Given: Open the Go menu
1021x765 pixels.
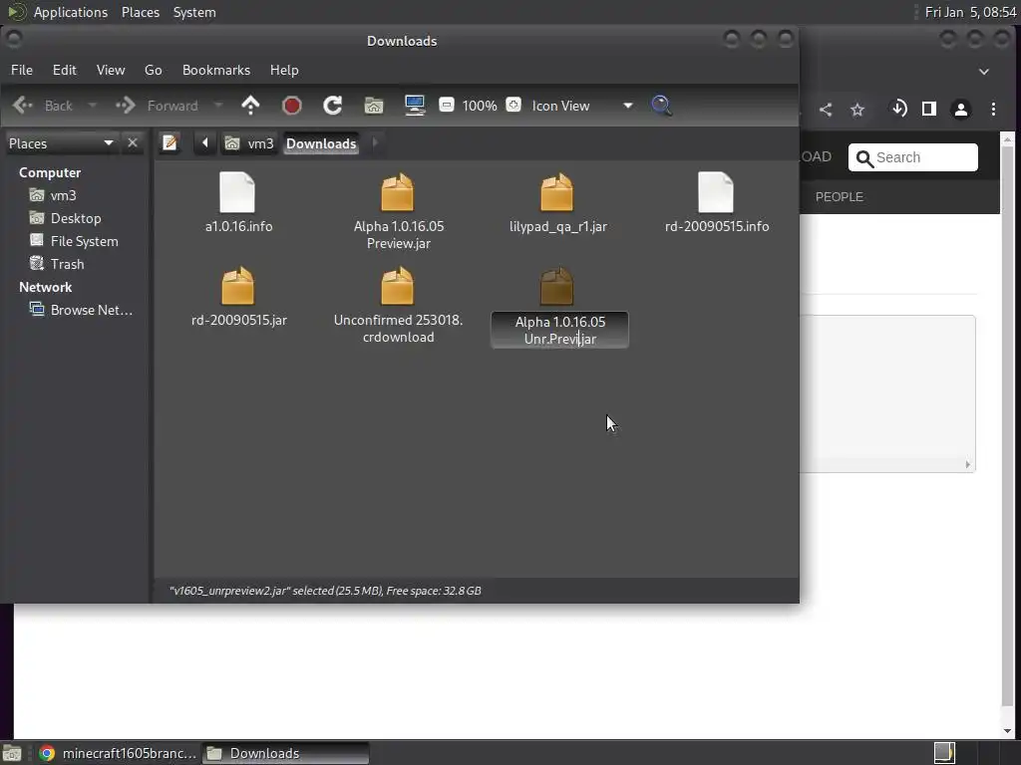Looking at the screenshot, I should point(153,71).
